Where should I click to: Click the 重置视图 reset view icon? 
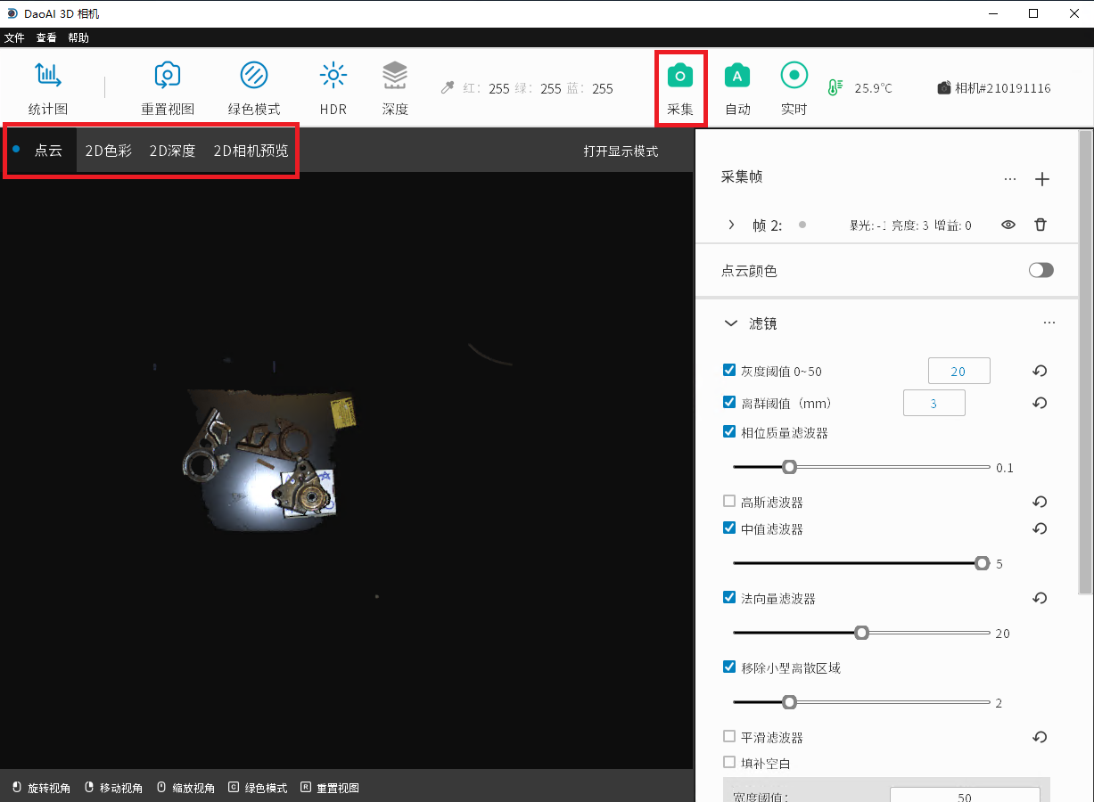click(167, 76)
